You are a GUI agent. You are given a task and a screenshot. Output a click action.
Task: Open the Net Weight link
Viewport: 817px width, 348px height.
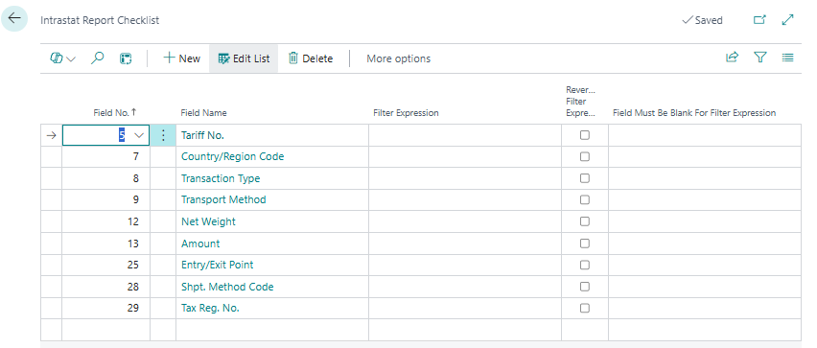[x=208, y=221]
